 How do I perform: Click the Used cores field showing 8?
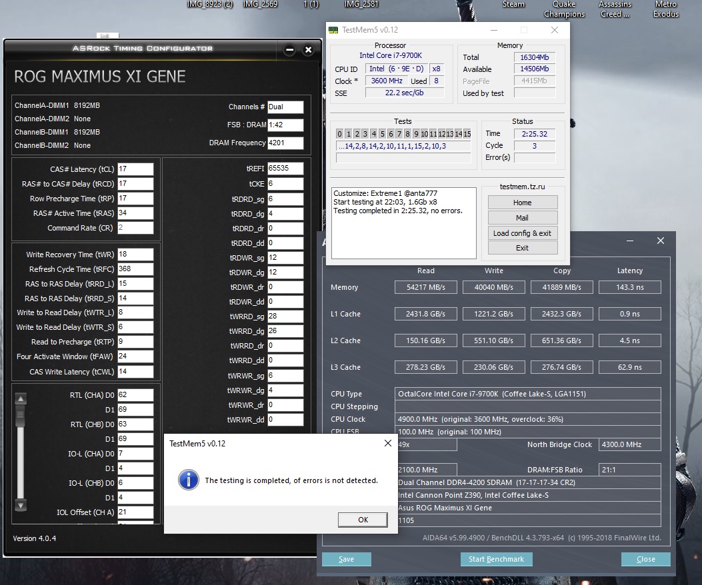click(437, 81)
